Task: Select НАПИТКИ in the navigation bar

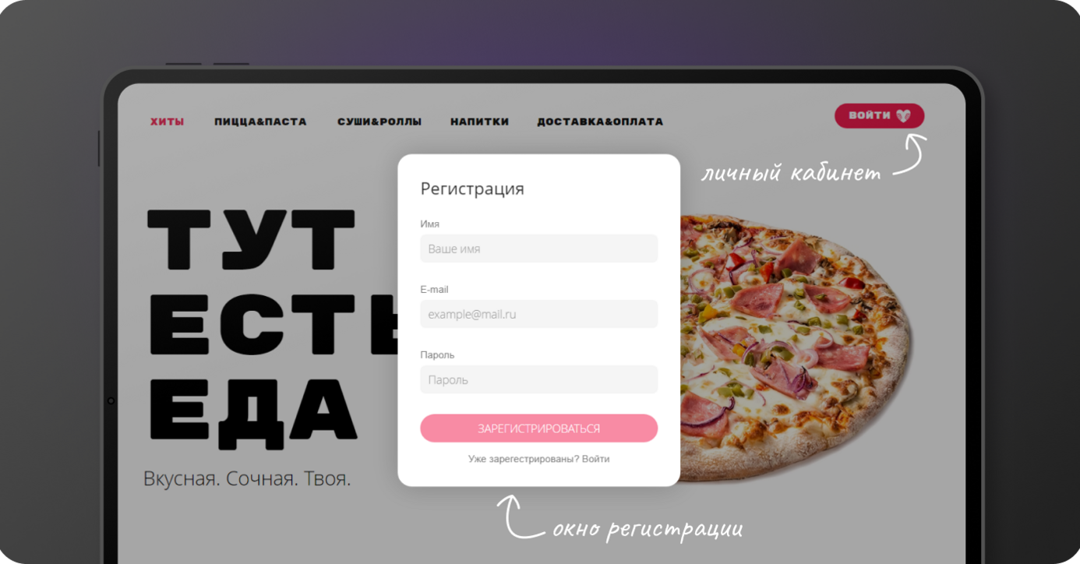Action: 479,122
